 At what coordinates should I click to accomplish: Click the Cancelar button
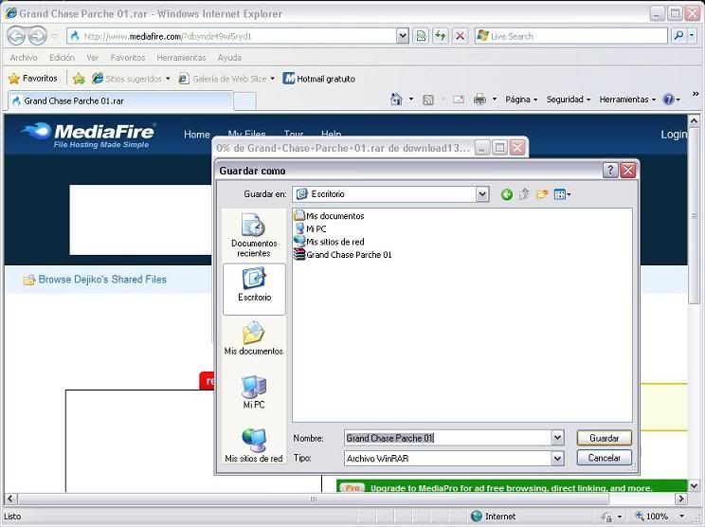(x=604, y=458)
